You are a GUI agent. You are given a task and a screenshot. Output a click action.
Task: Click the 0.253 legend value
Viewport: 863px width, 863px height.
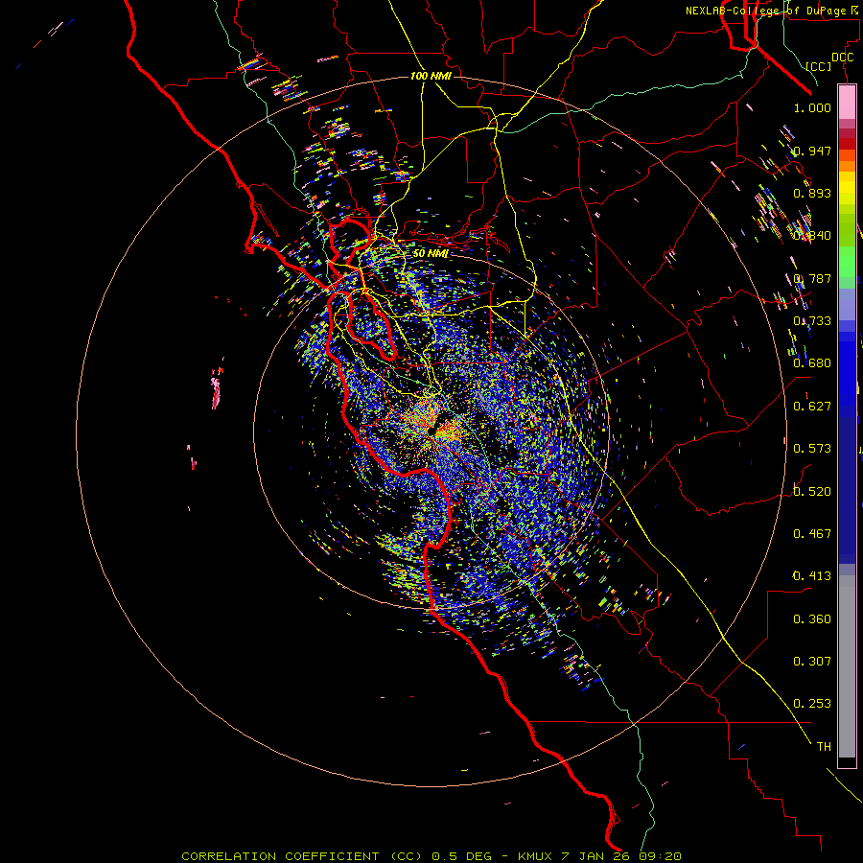point(812,704)
